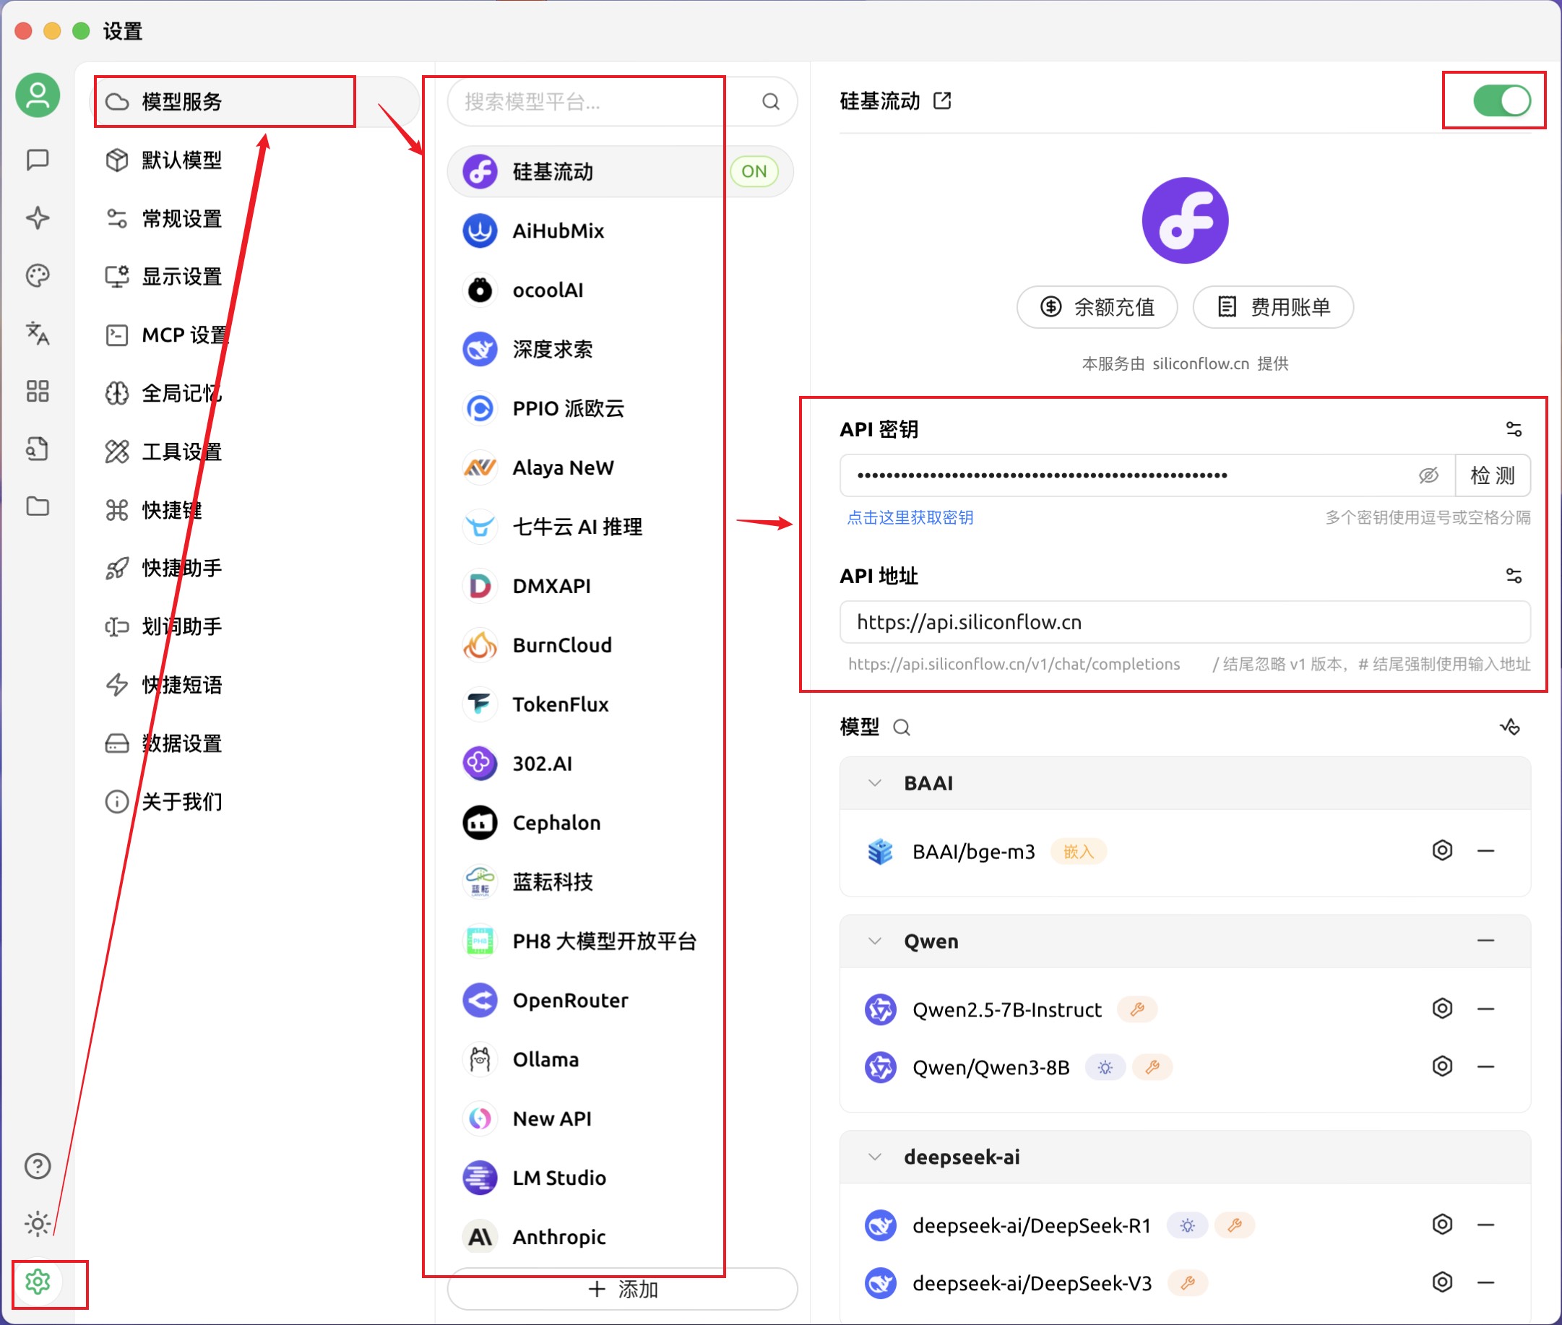Screen dimensions: 1562x1325
Task: Search models with the 模型 magnifier icon
Action: coord(901,727)
